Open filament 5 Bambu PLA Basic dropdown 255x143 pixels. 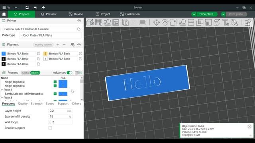21,64
